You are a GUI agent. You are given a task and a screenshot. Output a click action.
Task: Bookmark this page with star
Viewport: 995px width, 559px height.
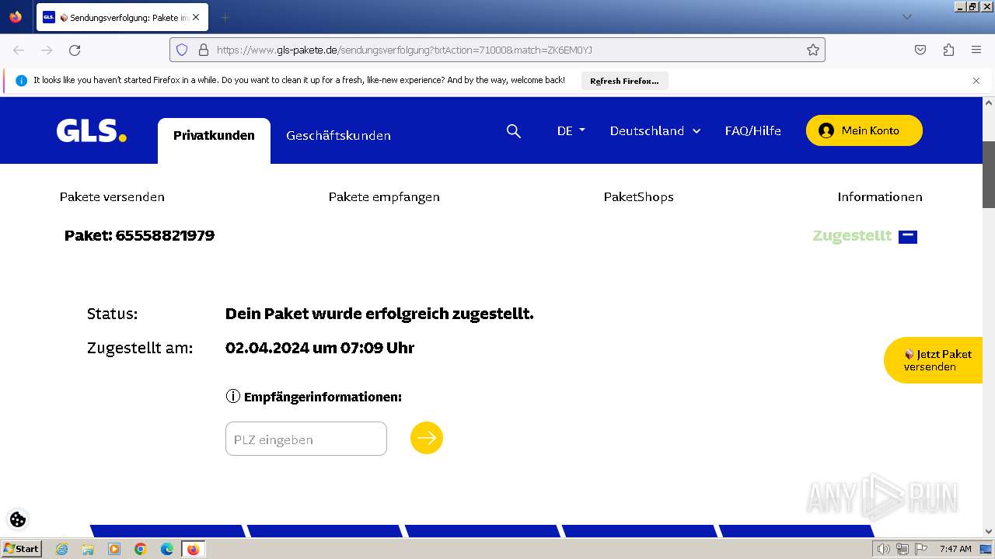click(812, 50)
